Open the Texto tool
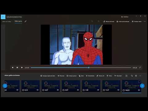Viewport: 148px width, 111px height. (81, 76)
